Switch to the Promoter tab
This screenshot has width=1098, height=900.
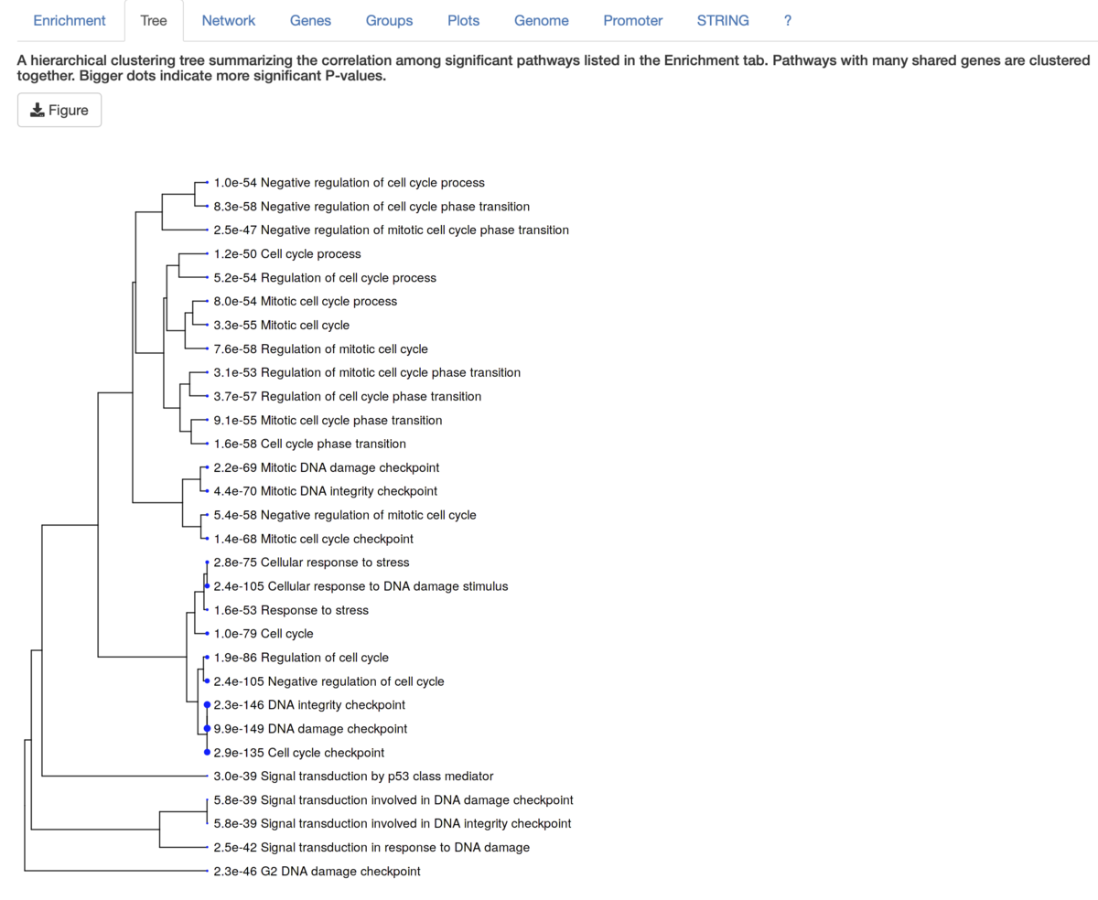(x=633, y=20)
